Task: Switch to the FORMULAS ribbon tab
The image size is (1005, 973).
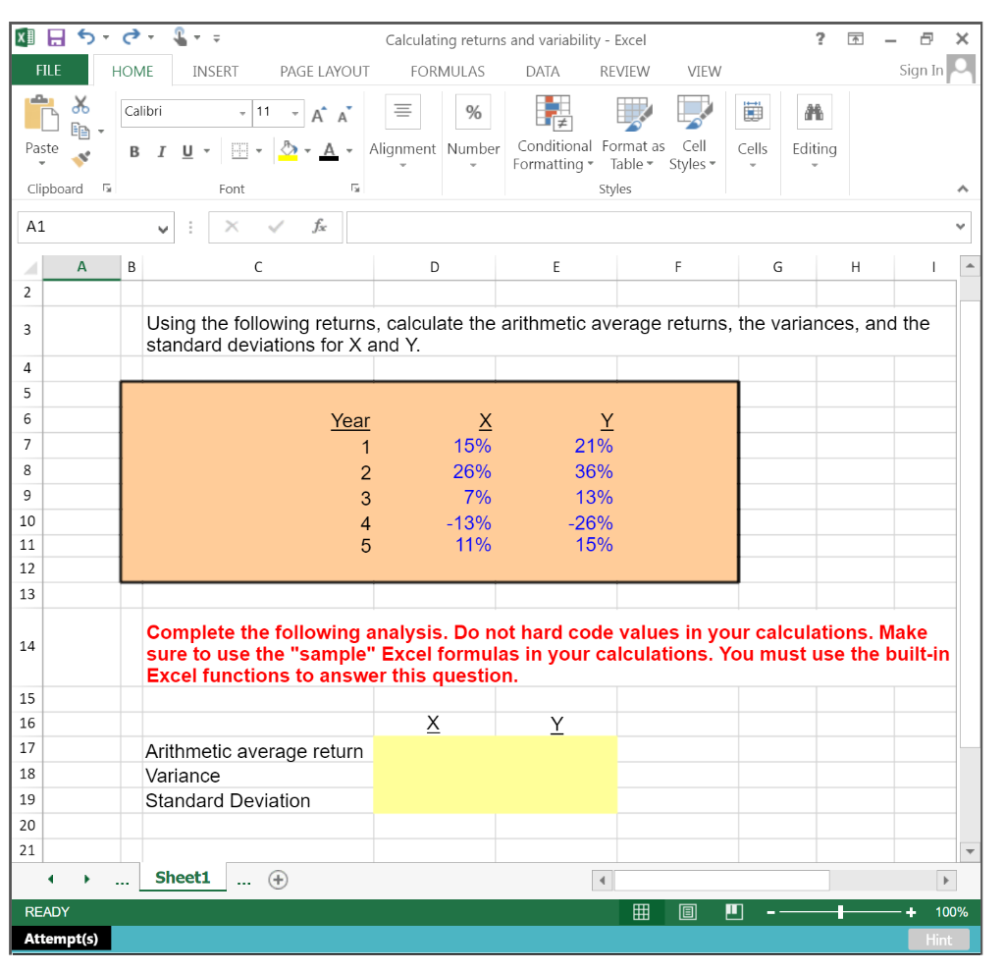Action: point(447,71)
